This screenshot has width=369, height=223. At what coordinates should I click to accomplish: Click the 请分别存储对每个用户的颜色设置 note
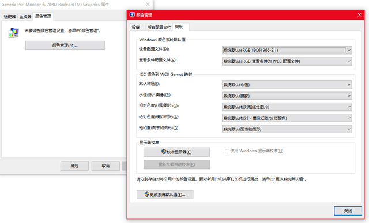point(221,179)
